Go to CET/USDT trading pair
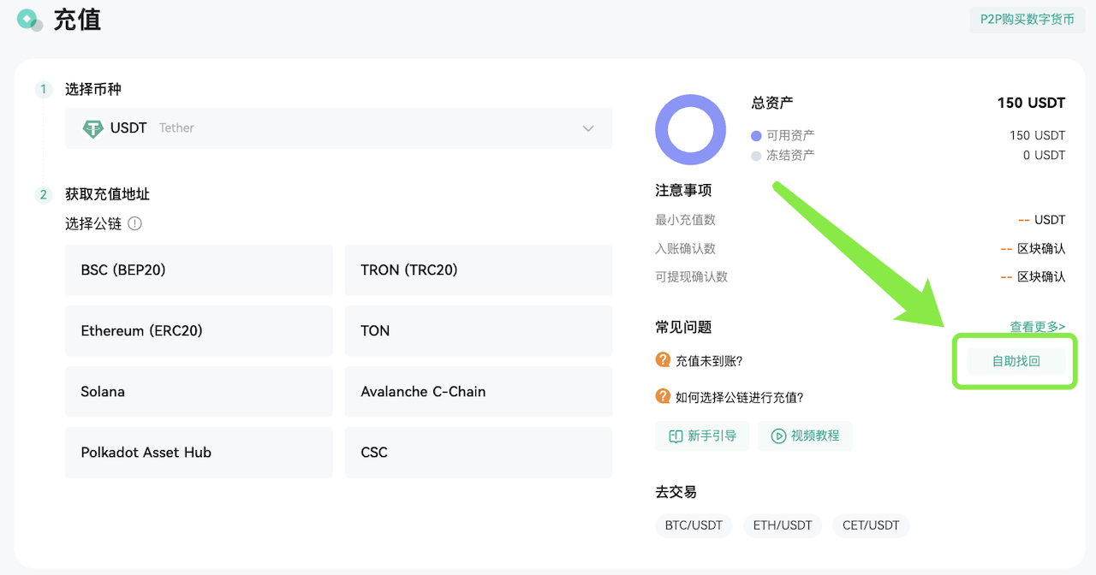The image size is (1096, 575). [x=871, y=525]
